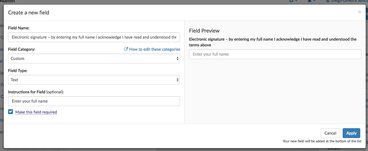Expand the caret next to the help icon
368x151 pixels.
click(296, 1)
